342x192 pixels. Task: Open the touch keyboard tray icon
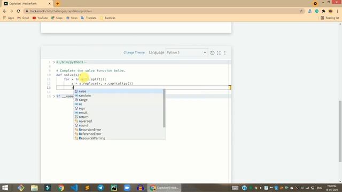pyautogui.click(x=235, y=188)
